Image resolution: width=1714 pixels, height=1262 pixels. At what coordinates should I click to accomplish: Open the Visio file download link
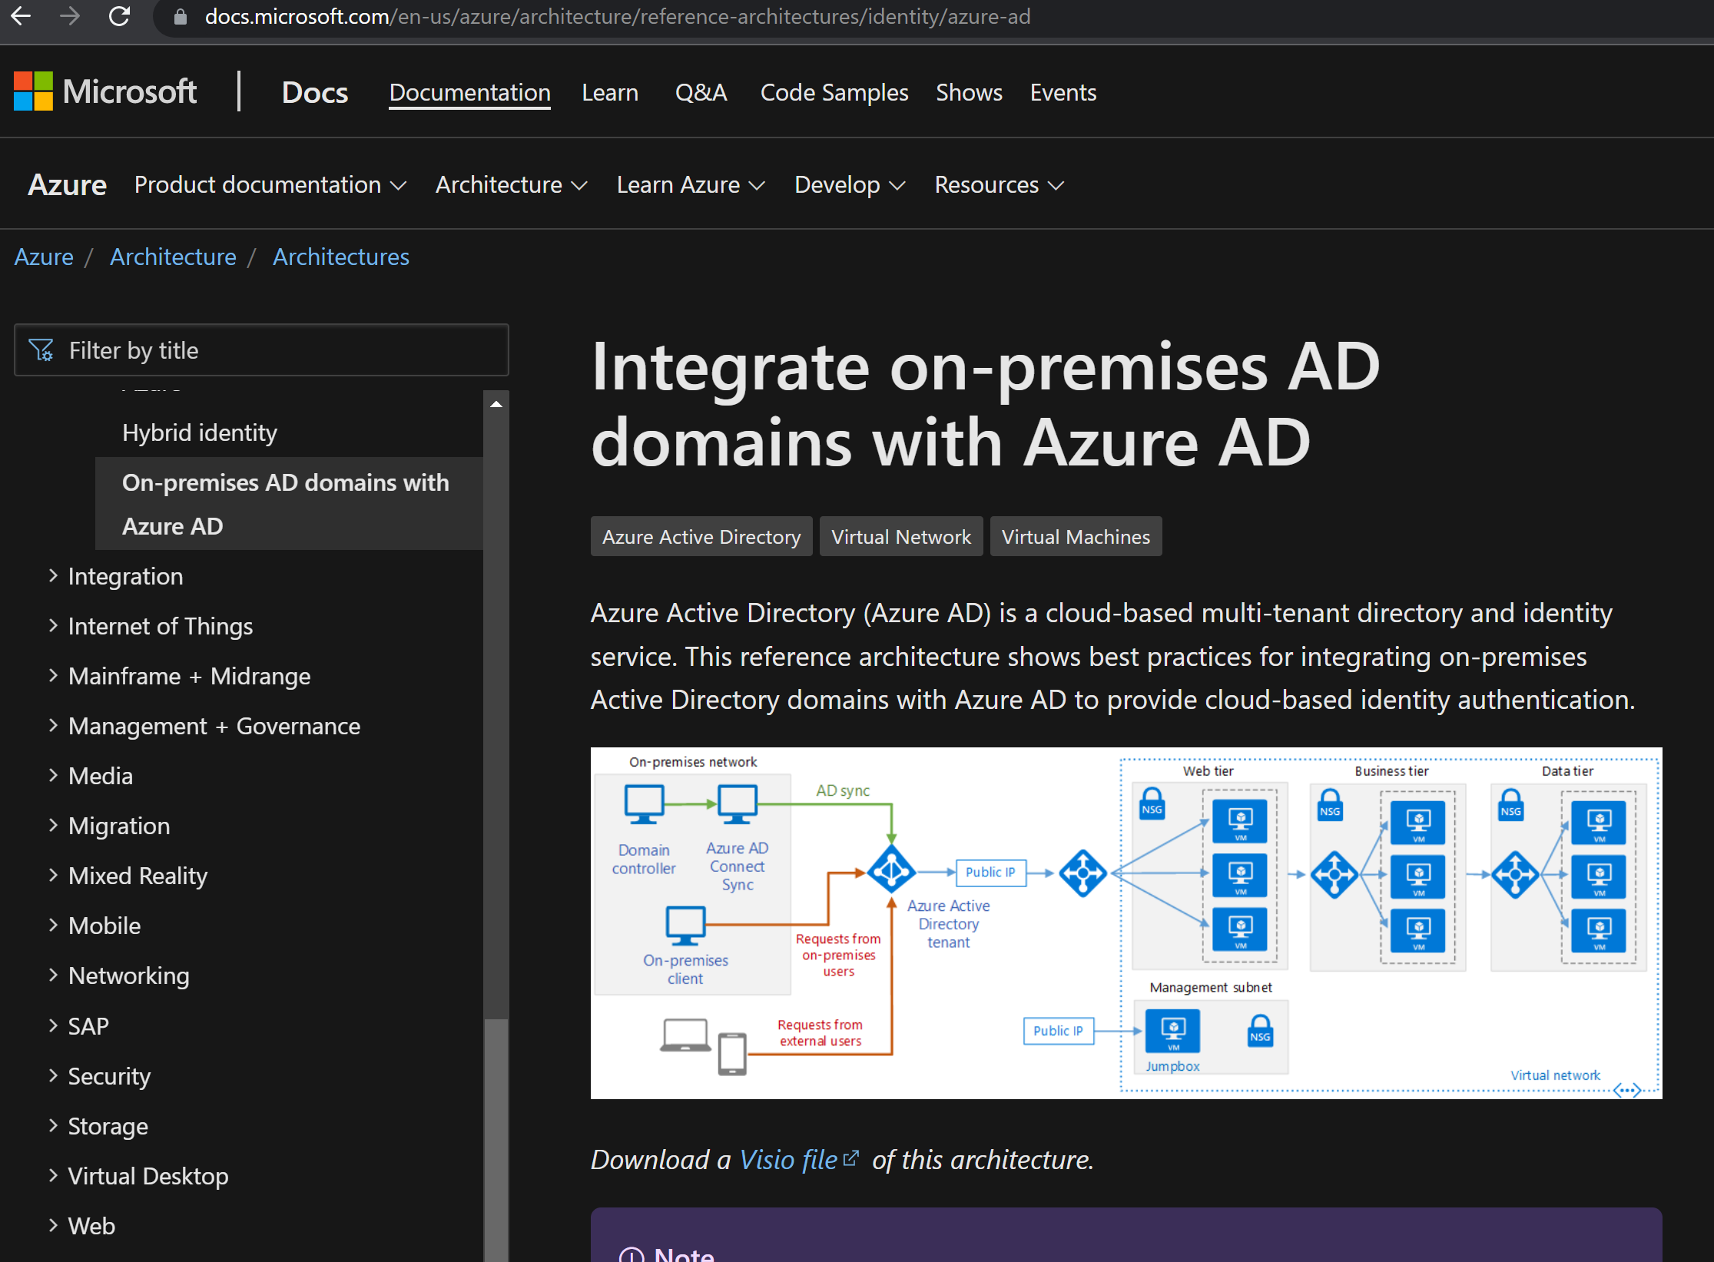787,1160
